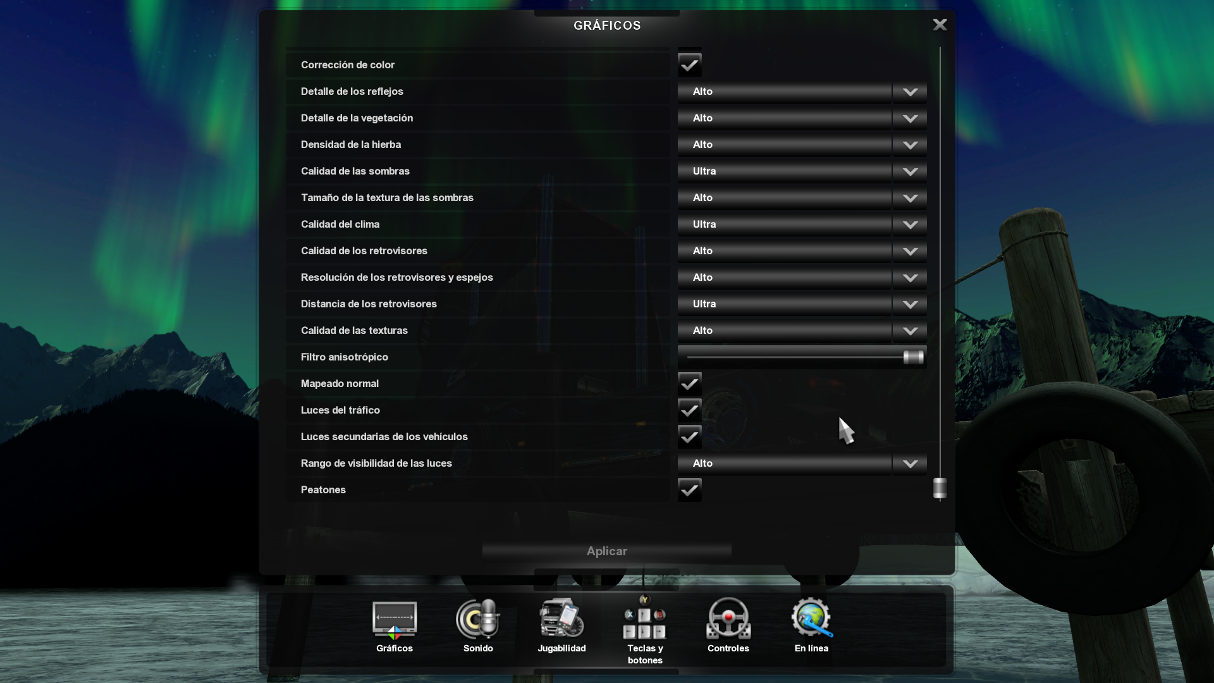Open Jugabilidad truck icon
The width and height of the screenshot is (1214, 683).
pyautogui.click(x=561, y=620)
